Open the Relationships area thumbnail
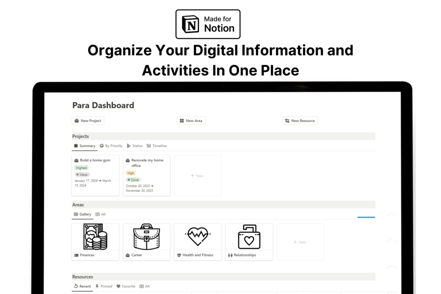 [249, 237]
